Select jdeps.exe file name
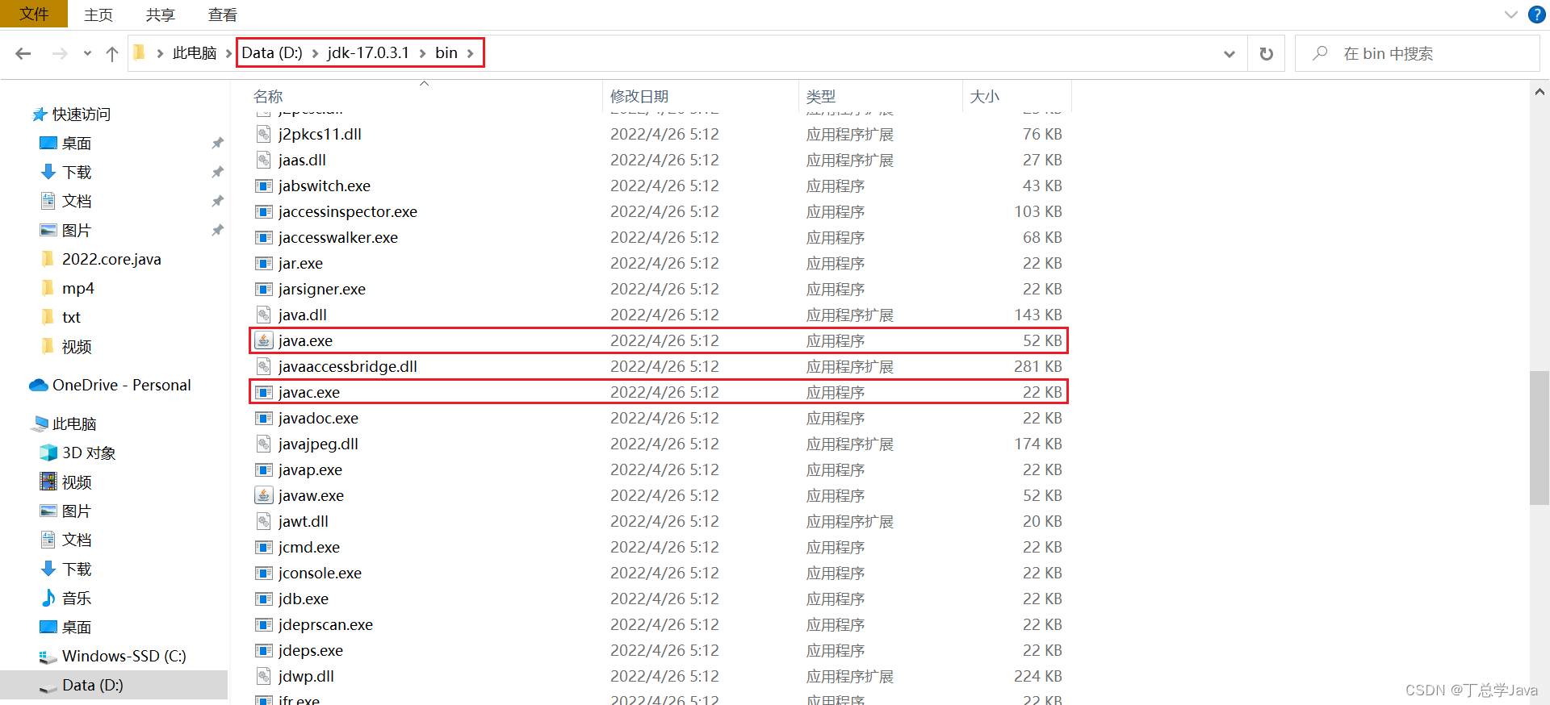This screenshot has width=1550, height=705. [311, 650]
